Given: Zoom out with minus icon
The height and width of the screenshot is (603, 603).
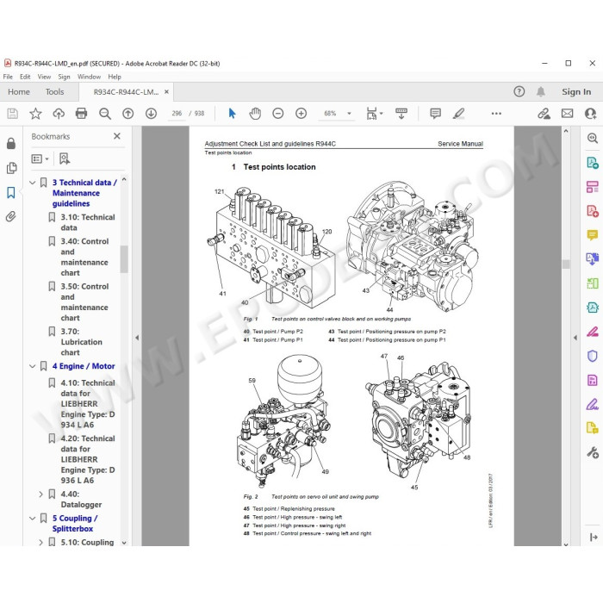Looking at the screenshot, I should [277, 114].
